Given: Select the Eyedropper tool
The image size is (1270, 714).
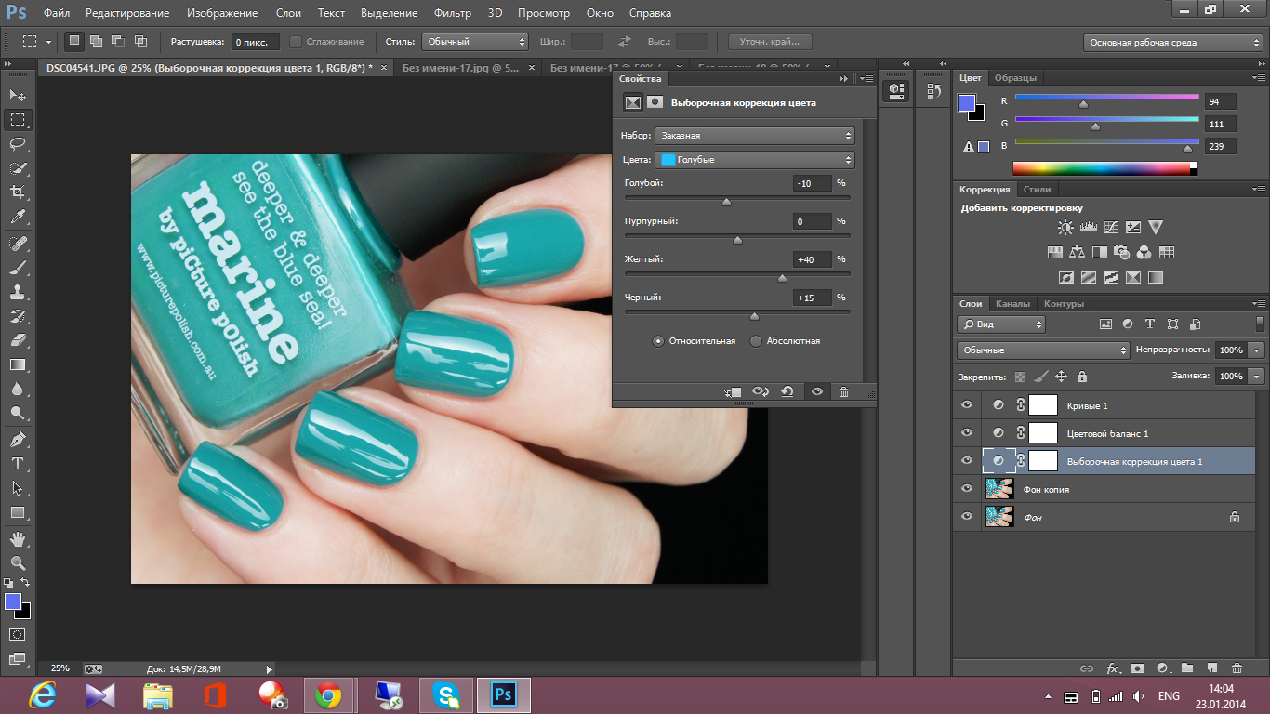Looking at the screenshot, I should tap(18, 217).
